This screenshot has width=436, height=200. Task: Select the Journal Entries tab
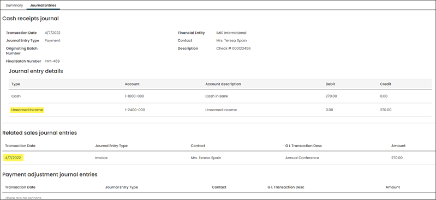tap(43, 5)
